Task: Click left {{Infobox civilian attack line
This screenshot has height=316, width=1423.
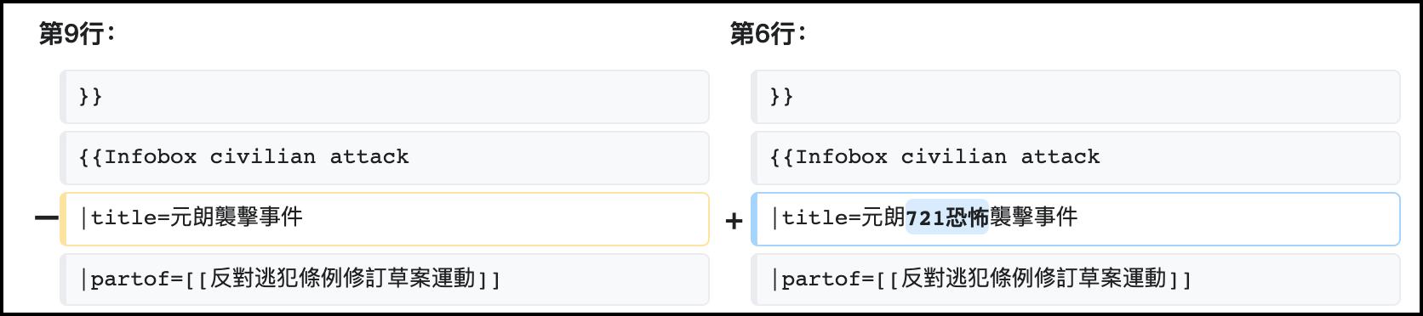Action: click(385, 158)
